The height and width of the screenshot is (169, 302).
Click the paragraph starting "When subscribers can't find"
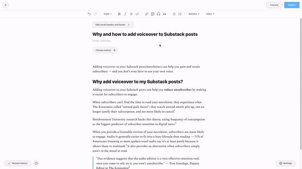click(149, 107)
